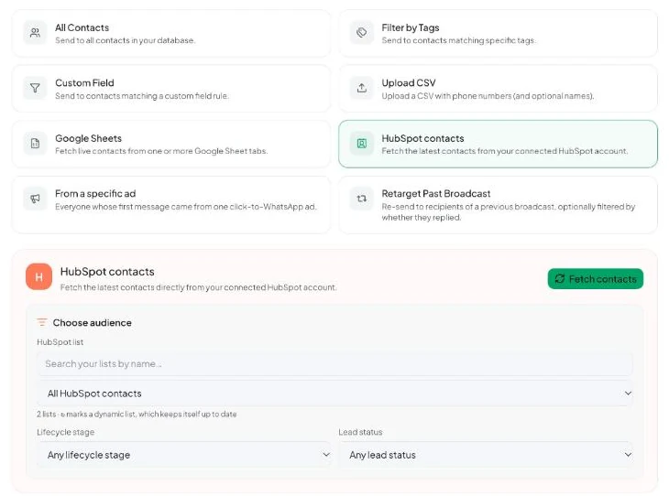Screen dimensions: 669x496
Task: Click 'Re-send to recipients of a previous broadcast' text
Action: coord(508,211)
